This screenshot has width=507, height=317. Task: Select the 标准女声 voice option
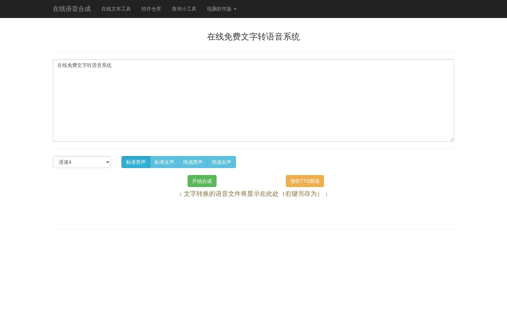(x=164, y=162)
